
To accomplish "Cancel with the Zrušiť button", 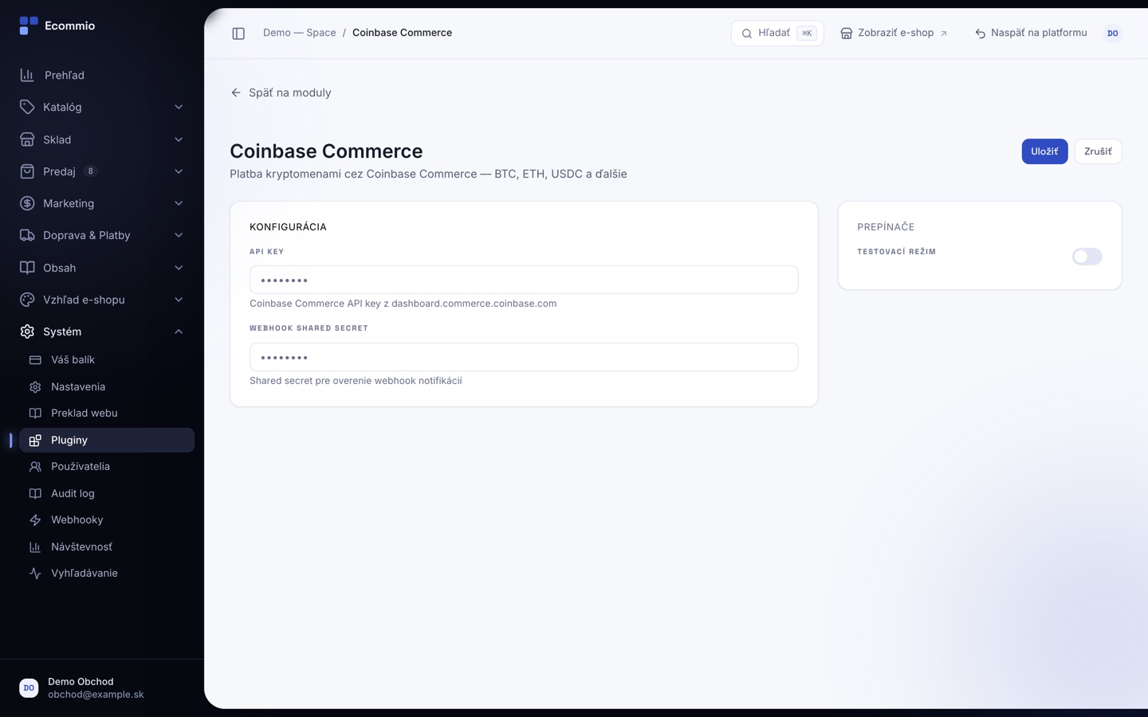I will (1098, 151).
